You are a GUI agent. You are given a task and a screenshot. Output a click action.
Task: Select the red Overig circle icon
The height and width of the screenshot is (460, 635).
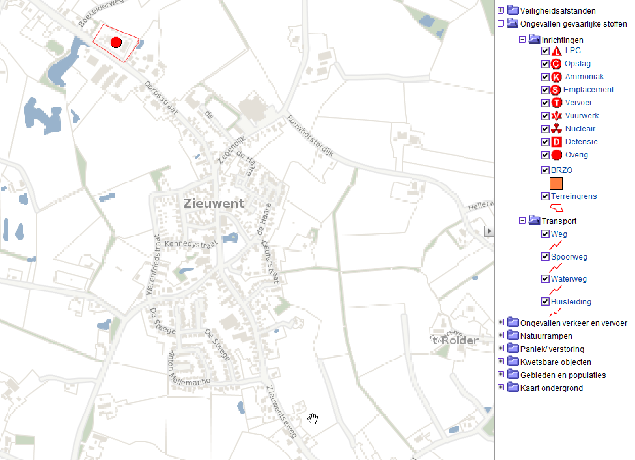556,155
